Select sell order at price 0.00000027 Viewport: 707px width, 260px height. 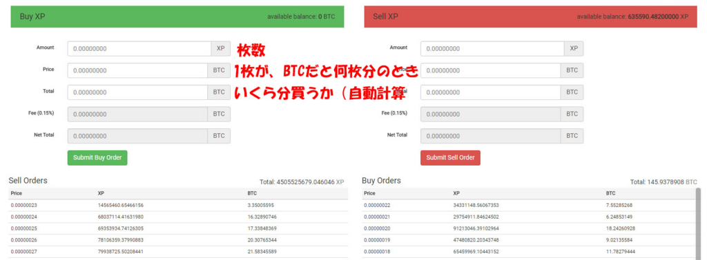click(178, 252)
